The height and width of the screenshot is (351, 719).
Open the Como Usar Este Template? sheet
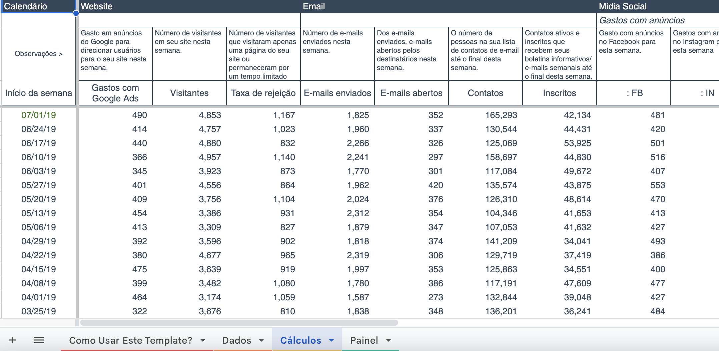[x=130, y=340]
